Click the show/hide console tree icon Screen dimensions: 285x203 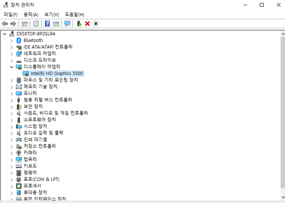(25, 23)
